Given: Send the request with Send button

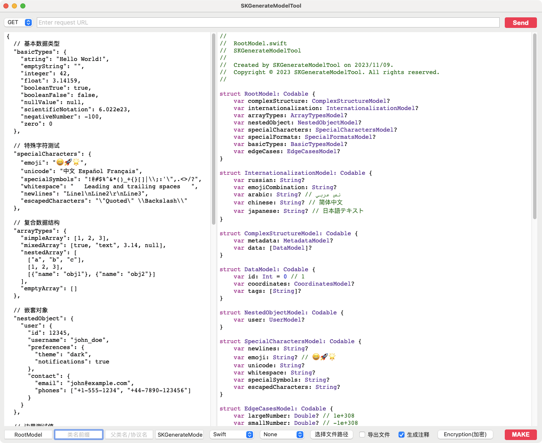Looking at the screenshot, I should tap(520, 23).
